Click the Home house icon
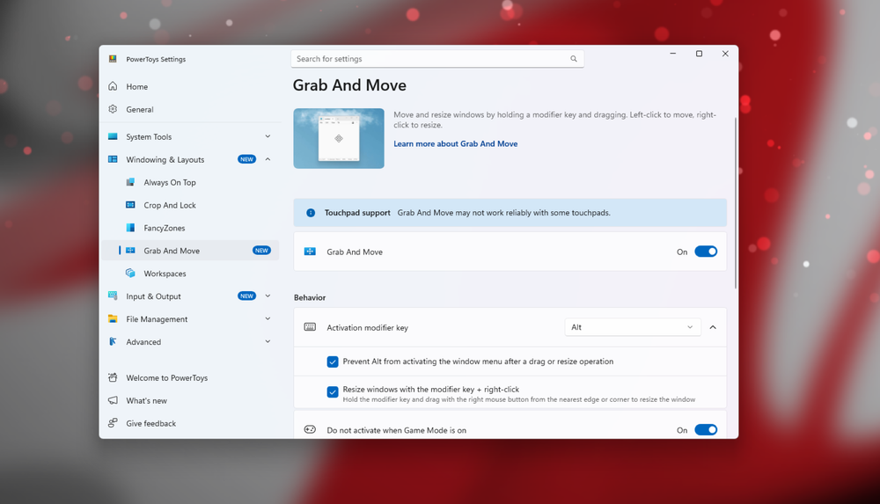Screen dimensions: 880x504 click(113, 86)
